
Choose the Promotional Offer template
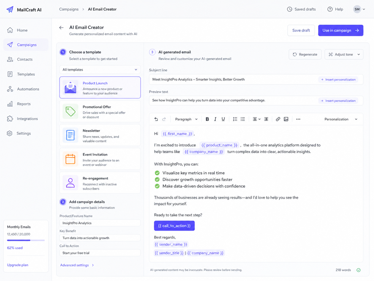click(x=100, y=111)
